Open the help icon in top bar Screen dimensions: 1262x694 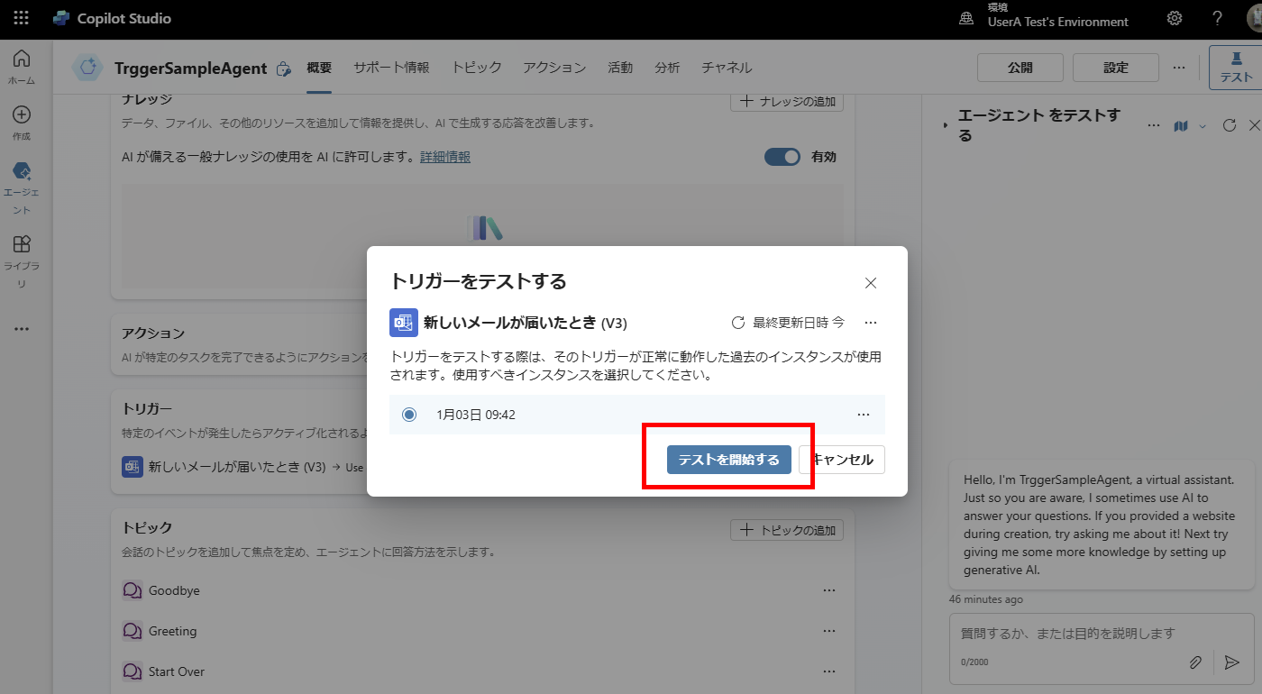1216,17
